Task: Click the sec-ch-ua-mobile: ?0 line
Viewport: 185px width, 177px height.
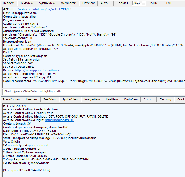Action: pyautogui.click(x=18, y=38)
